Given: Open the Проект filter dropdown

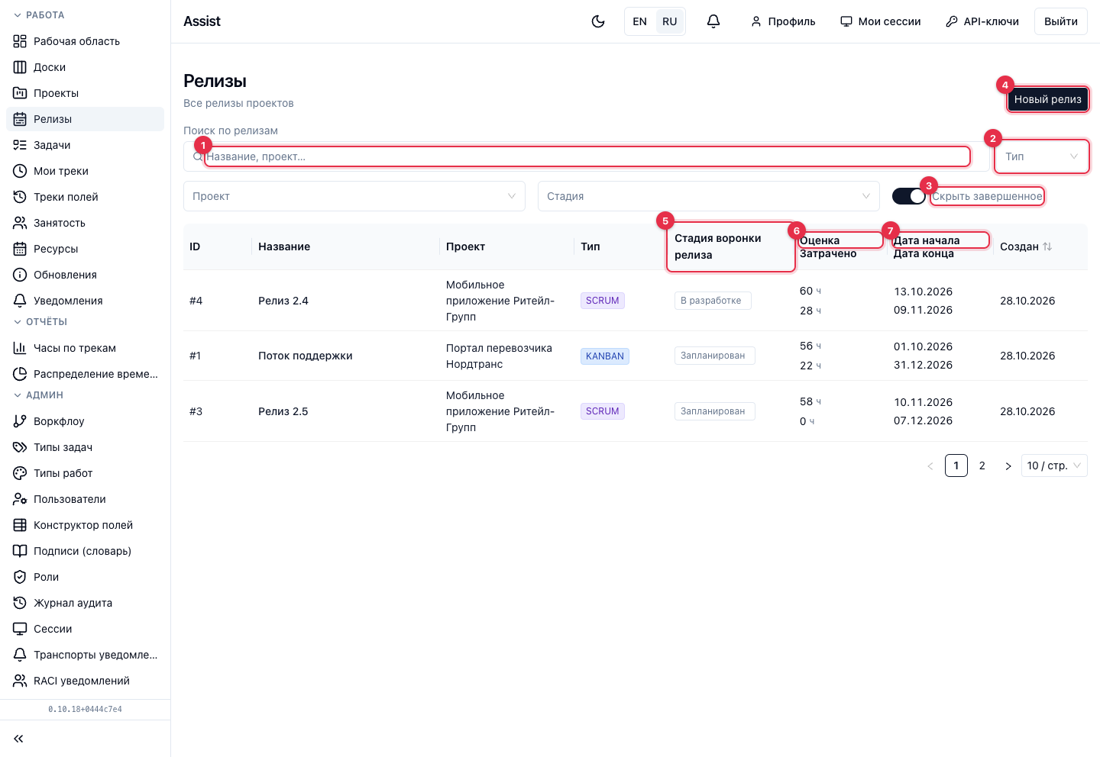Looking at the screenshot, I should (x=354, y=196).
